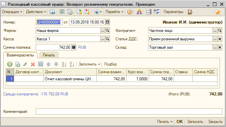226x127 pixels.
Task: Open calculator beside Сумма платежа field
Action: pos(74,47)
